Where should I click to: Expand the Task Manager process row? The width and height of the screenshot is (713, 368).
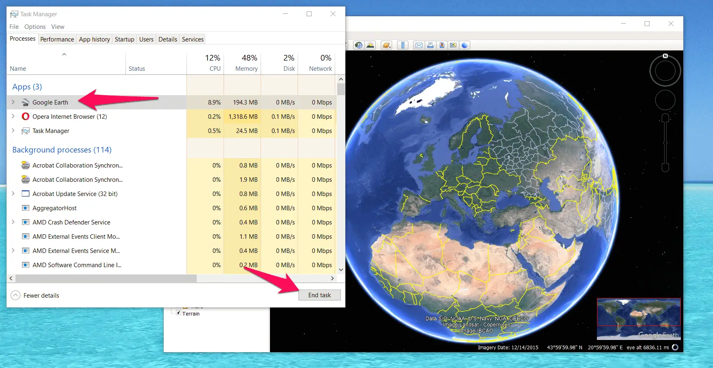(13, 131)
